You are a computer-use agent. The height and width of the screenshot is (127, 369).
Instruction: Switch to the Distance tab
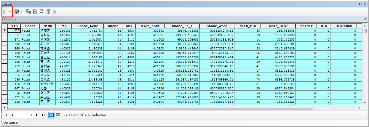tap(11, 122)
